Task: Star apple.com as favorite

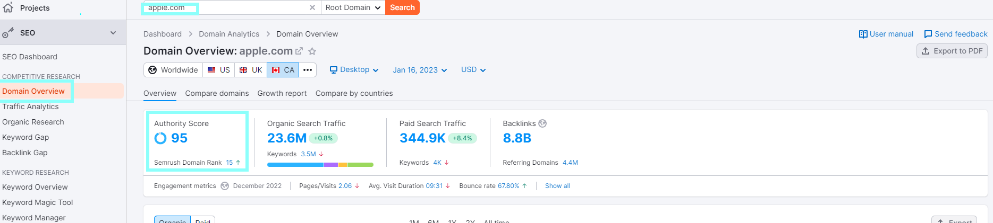Action: click(312, 51)
